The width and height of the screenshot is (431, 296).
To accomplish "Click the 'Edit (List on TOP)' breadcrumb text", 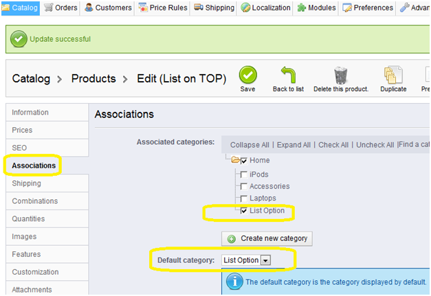I will [181, 78].
